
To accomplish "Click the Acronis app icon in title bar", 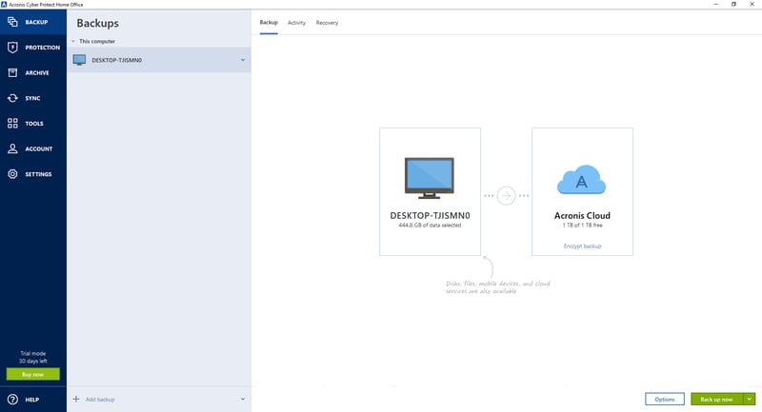I will pyautogui.click(x=4, y=5).
